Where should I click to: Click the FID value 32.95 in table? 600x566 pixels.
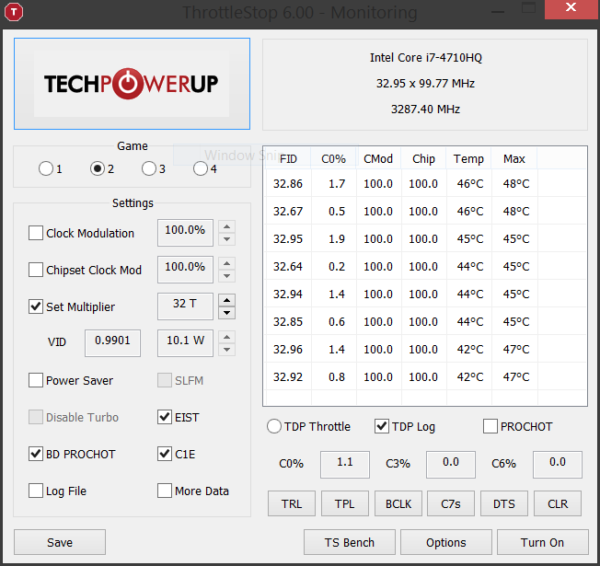click(288, 238)
